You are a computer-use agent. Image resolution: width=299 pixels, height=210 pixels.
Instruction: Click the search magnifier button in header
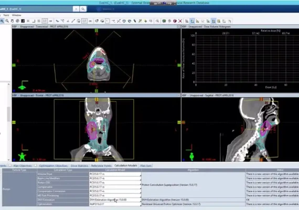tap(83, 9)
